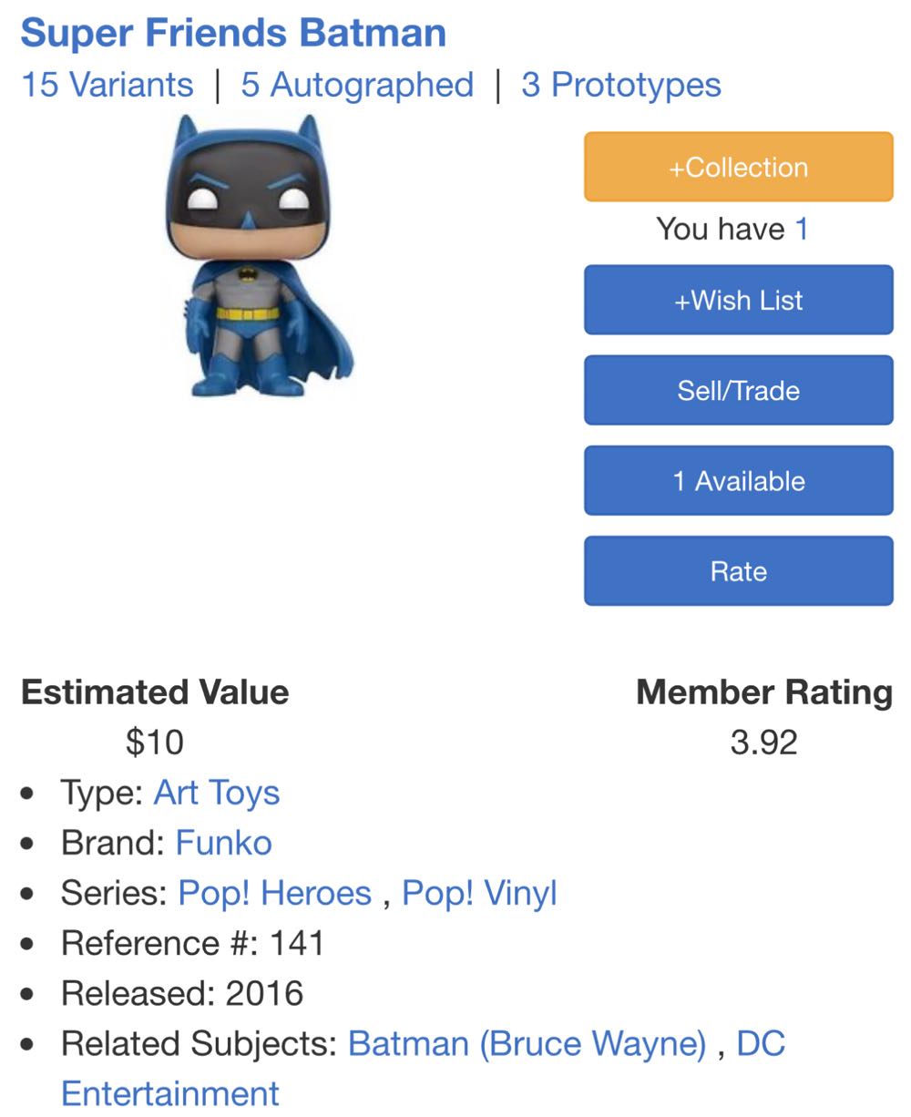Screen dimensions: 911x1117
Task: Add item to Wish List
Action: click(x=737, y=300)
